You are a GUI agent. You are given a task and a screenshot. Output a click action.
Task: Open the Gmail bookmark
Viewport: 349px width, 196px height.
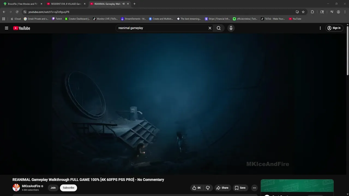tap(36, 19)
